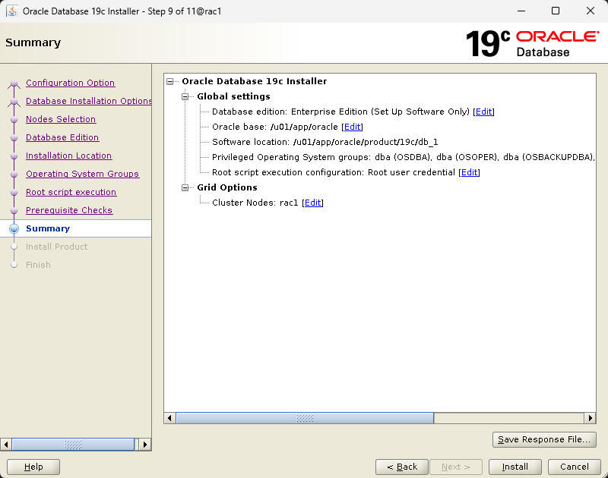Image resolution: width=608 pixels, height=478 pixels.
Task: Collapse the Global settings node
Action: pyautogui.click(x=185, y=96)
